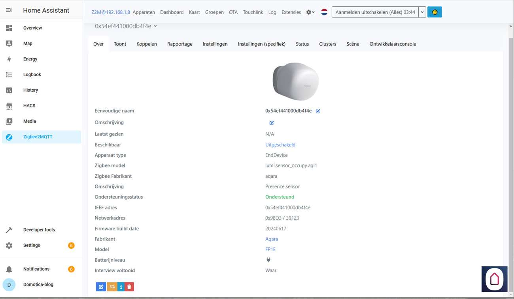Viewport: 514px width, 299px height.
Task: Click the blue rename device button
Action: coord(101,287)
